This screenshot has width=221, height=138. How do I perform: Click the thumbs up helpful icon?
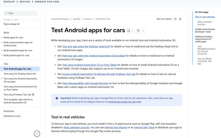175,19
